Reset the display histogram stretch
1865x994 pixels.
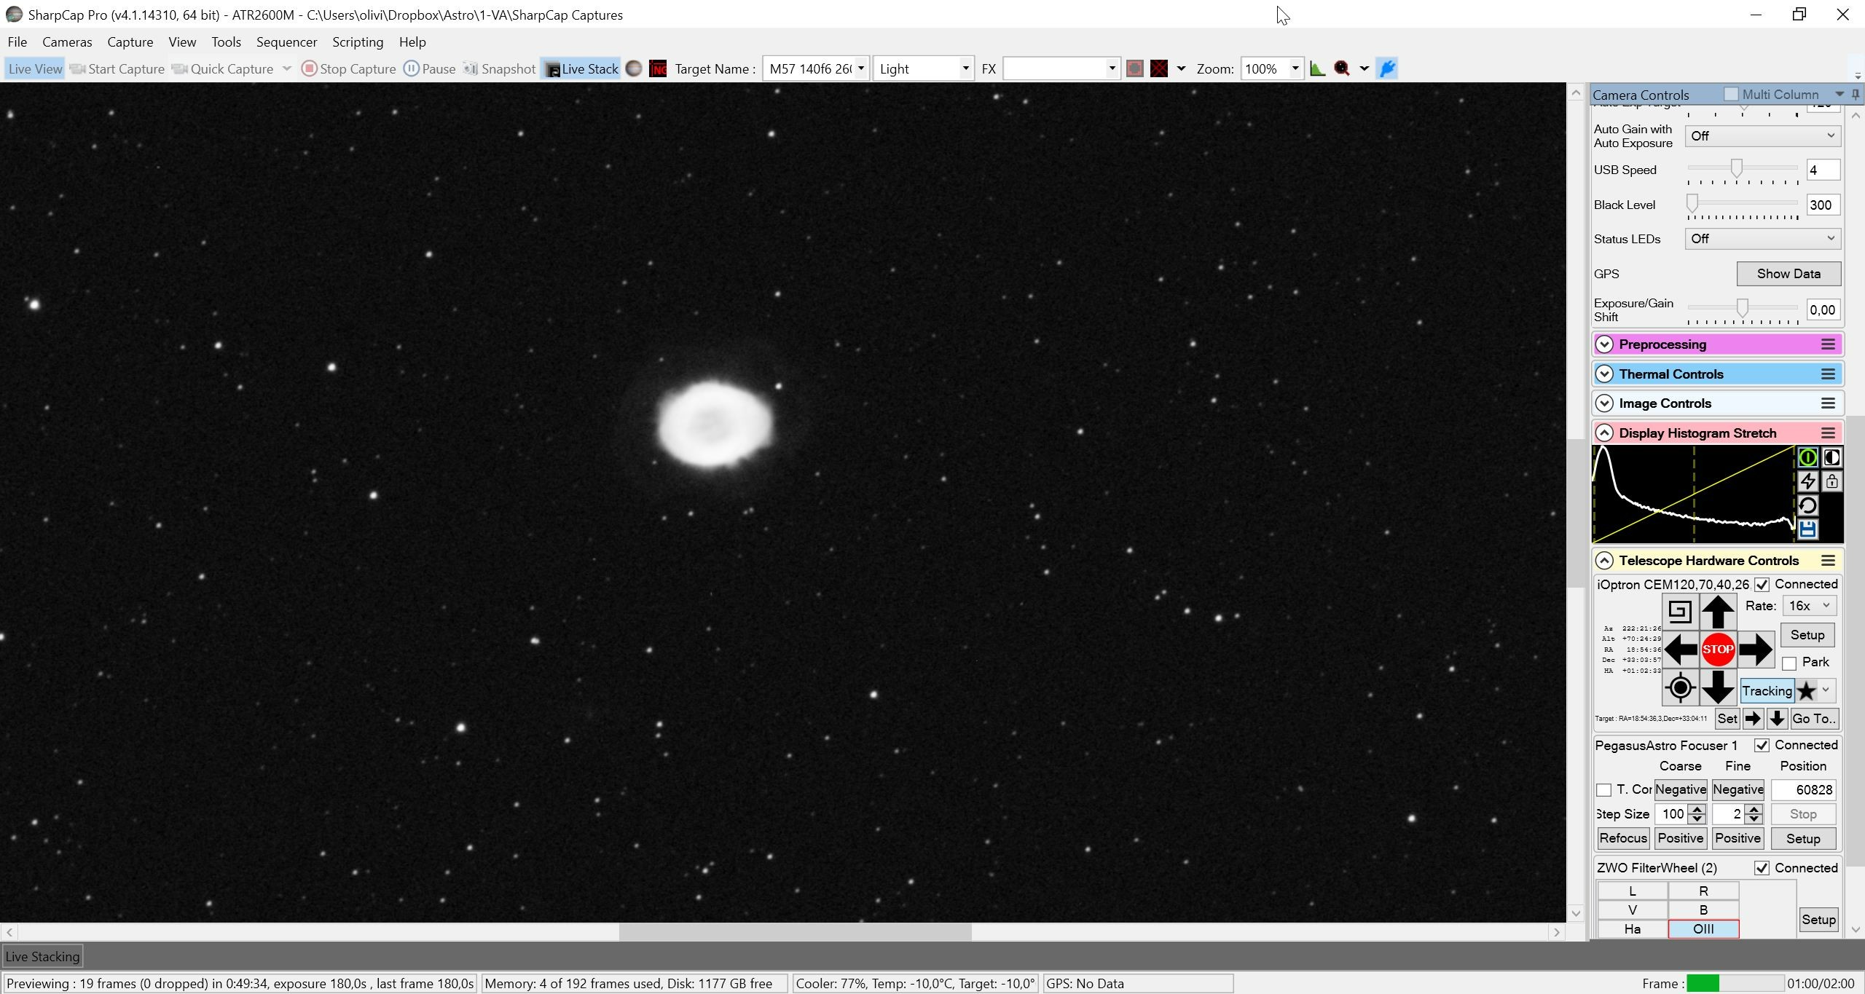[1807, 505]
